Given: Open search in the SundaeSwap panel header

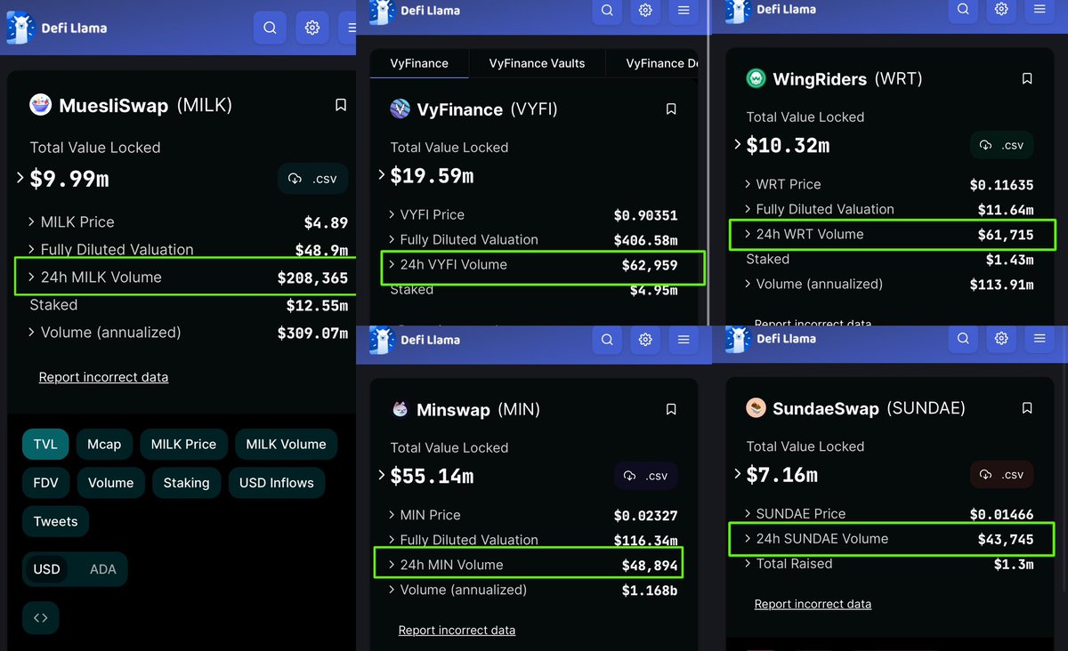Looking at the screenshot, I should coord(963,338).
